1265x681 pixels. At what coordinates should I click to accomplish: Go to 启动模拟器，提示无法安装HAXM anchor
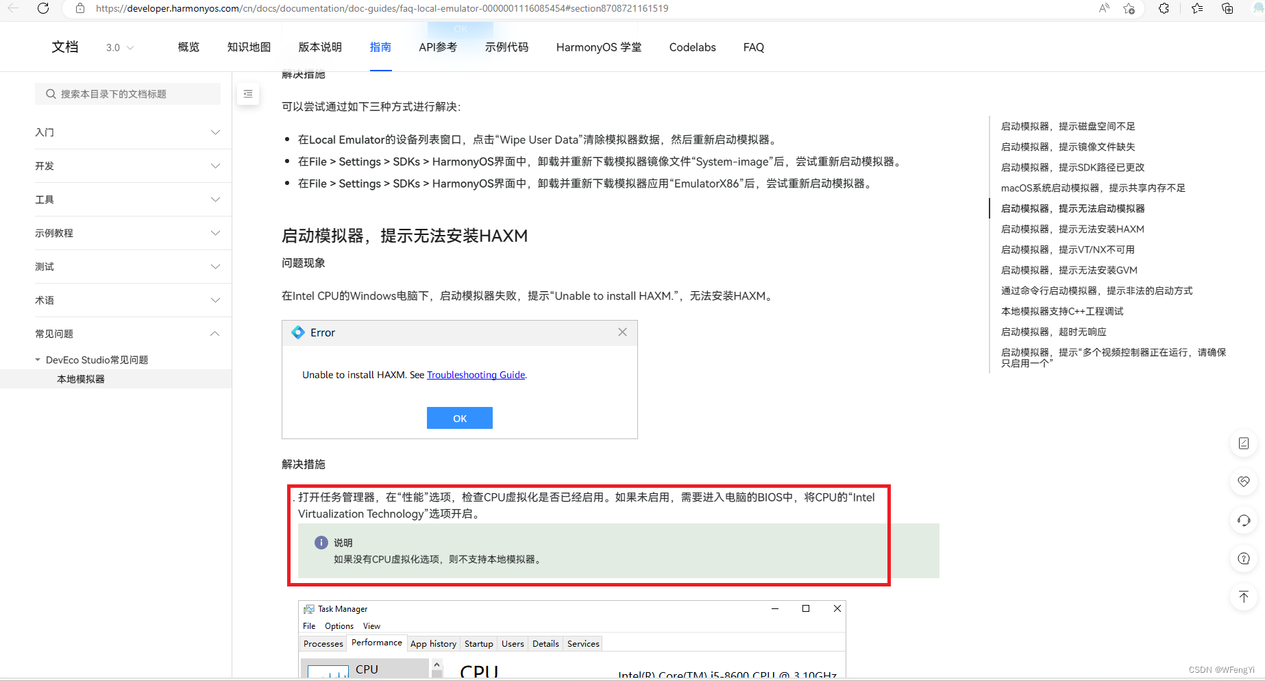1072,229
